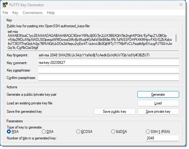Select the EdDSA key type
Viewport: 189px width, 149px height.
(x=119, y=131)
